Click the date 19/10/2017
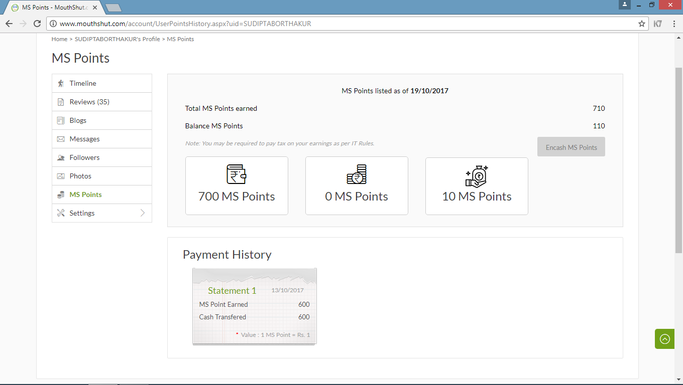This screenshot has width=683, height=385. (429, 91)
